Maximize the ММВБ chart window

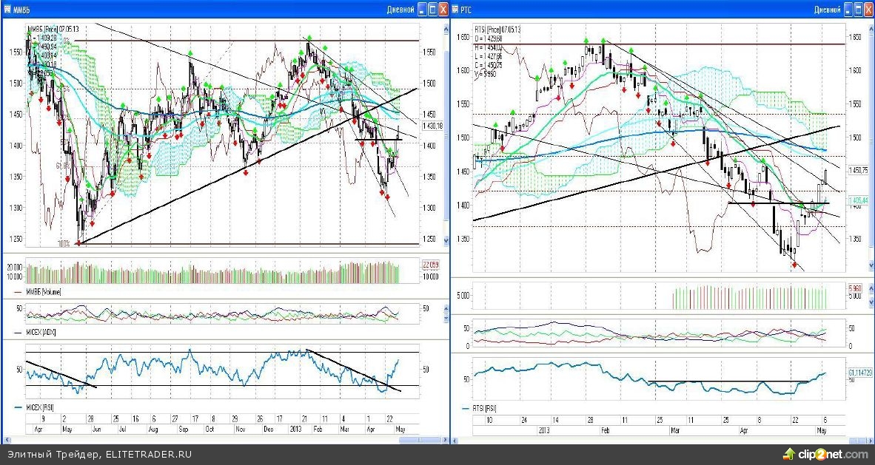click(x=432, y=9)
